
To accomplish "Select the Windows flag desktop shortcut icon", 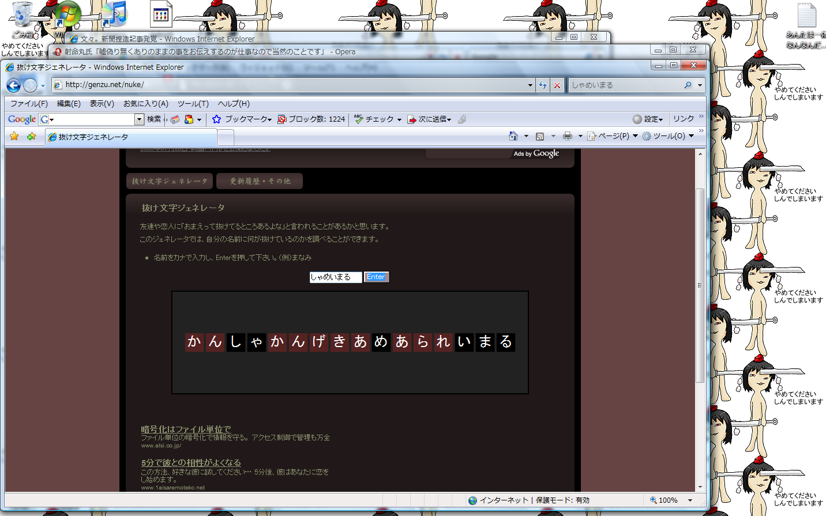I will click(67, 15).
